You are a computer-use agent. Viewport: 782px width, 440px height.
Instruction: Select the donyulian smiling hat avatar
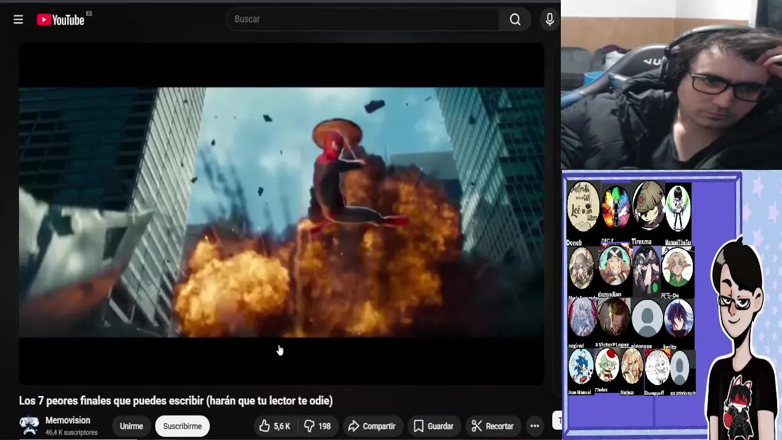(x=615, y=266)
